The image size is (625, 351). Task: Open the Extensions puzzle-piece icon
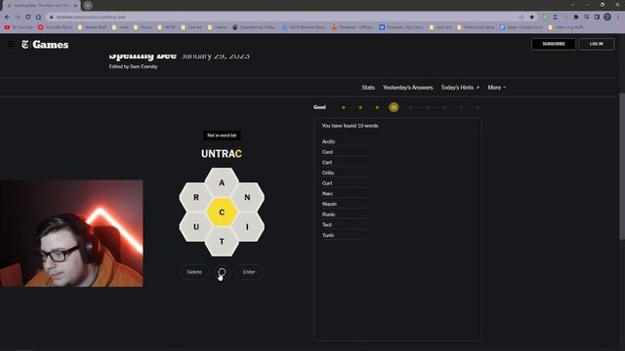click(x=575, y=18)
